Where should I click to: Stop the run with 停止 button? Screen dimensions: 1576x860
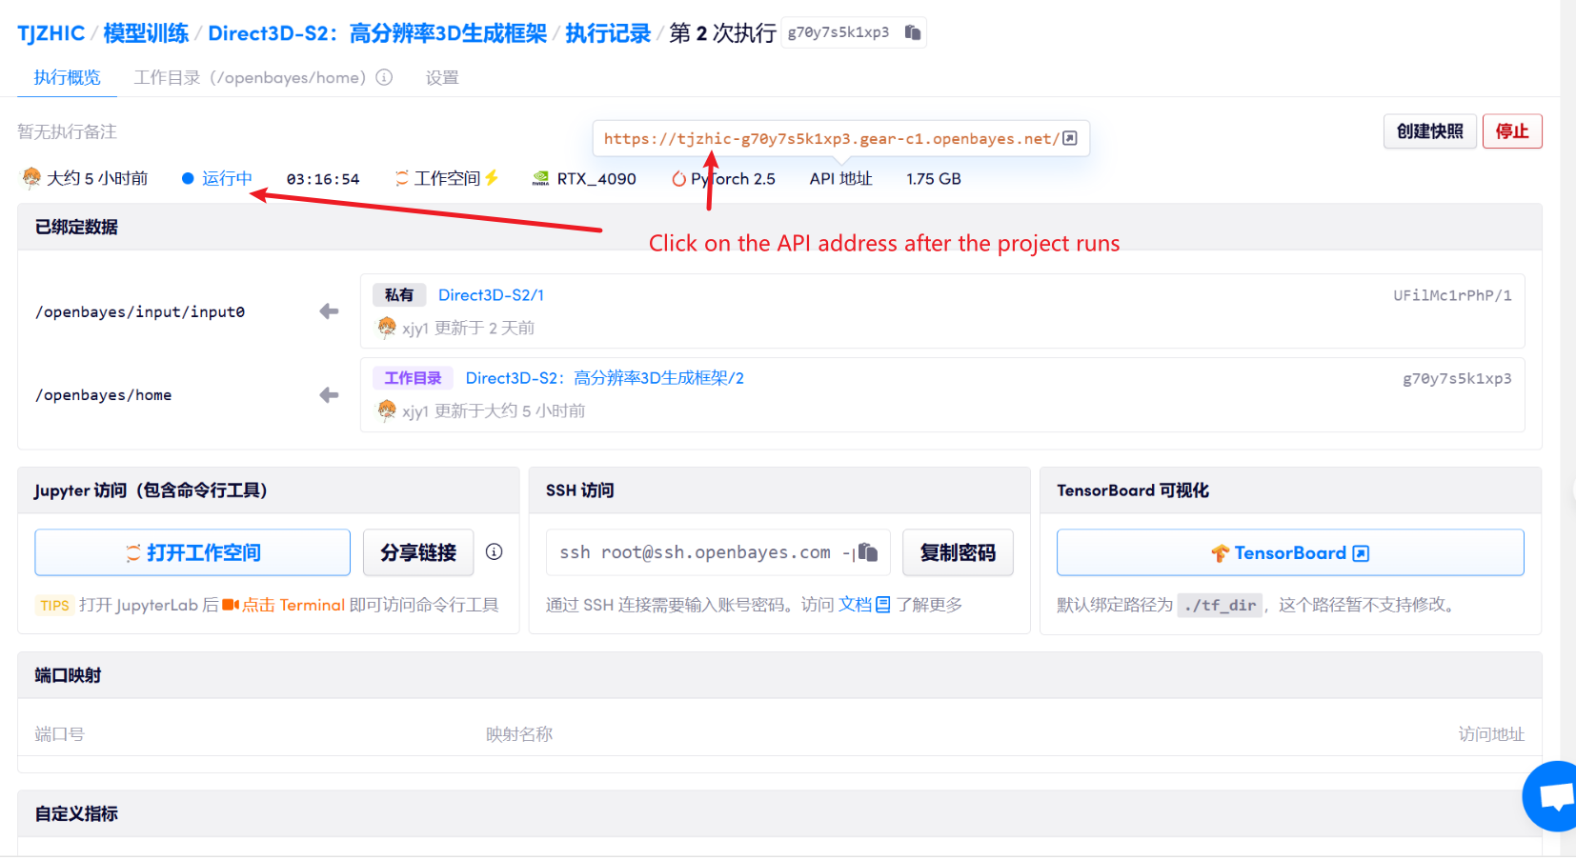point(1511,131)
